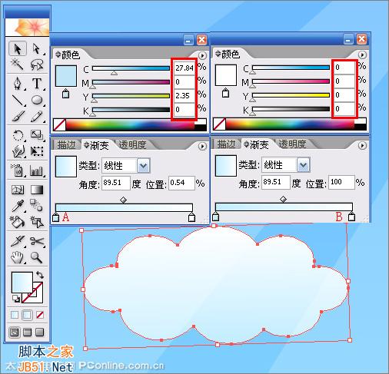389x374 pixels.
Task: Pick the Magic Wand tool
Action: click(18, 65)
